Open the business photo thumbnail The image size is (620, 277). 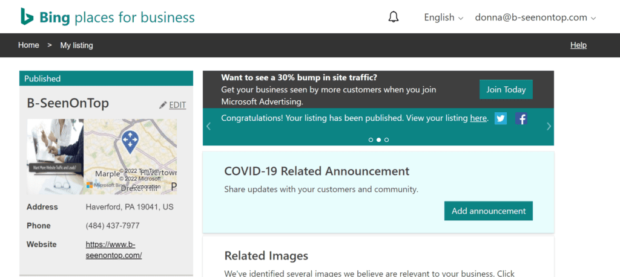pyautogui.click(x=55, y=156)
